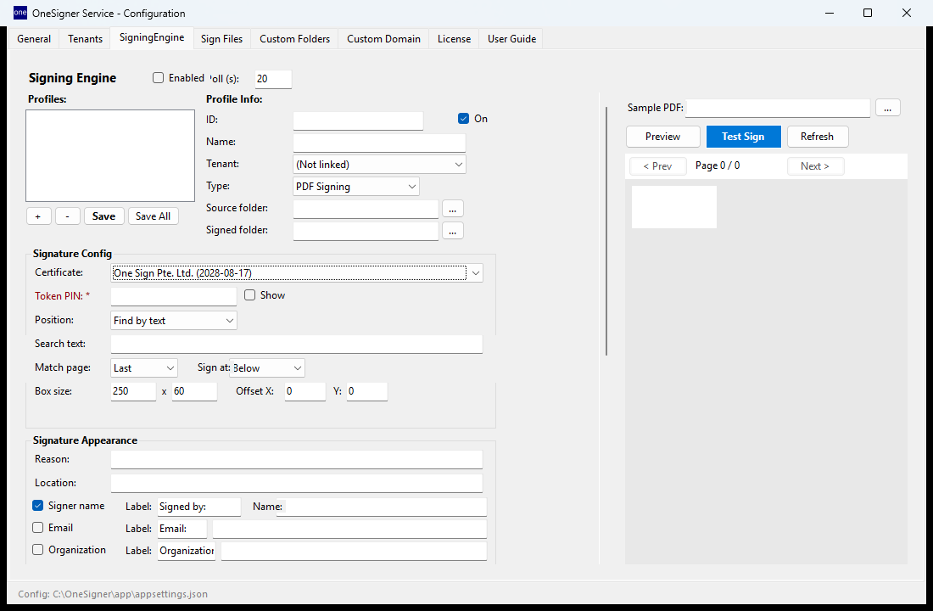Open the Sign Files tab

[222, 39]
